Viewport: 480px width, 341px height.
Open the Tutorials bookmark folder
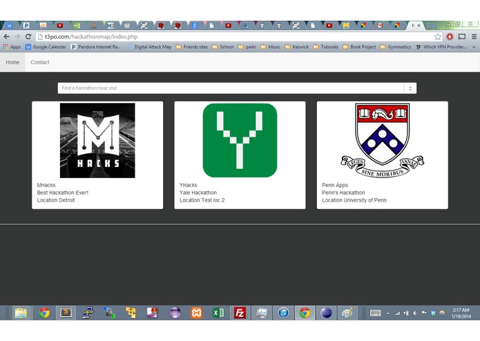[326, 47]
